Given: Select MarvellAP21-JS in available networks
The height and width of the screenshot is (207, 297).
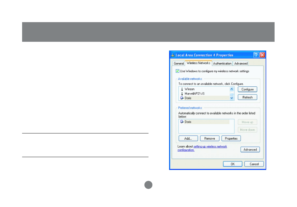Looking at the screenshot, I should point(204,94).
